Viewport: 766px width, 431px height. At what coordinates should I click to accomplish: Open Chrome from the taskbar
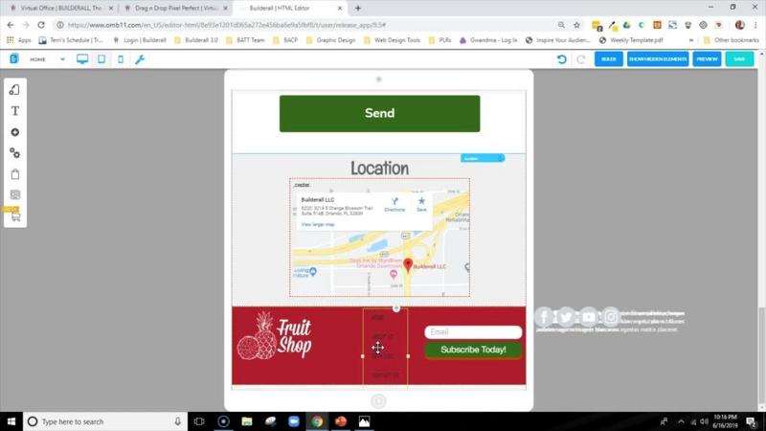317,421
